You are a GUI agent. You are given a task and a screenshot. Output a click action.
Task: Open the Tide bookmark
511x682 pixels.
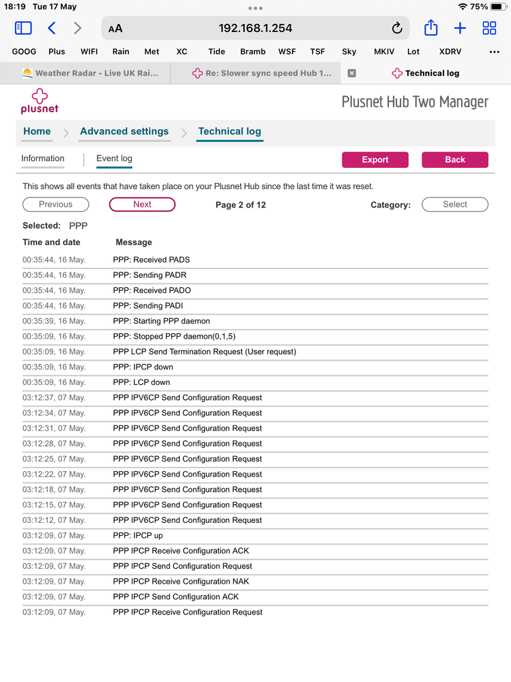(x=216, y=51)
